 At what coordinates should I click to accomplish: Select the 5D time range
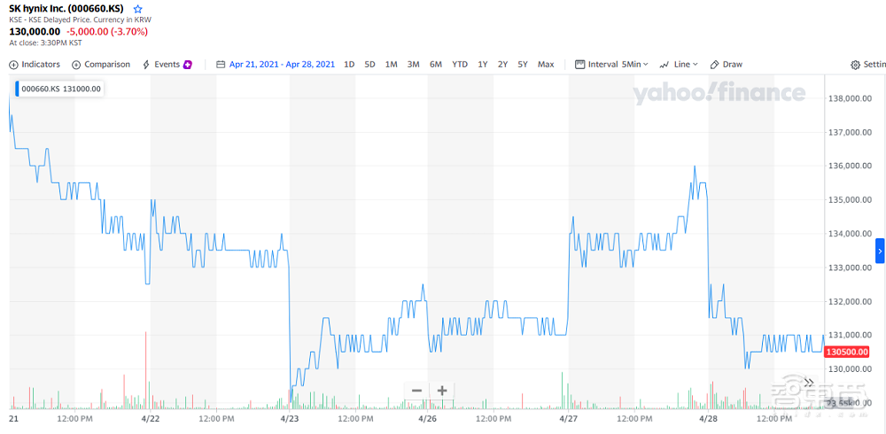point(369,65)
